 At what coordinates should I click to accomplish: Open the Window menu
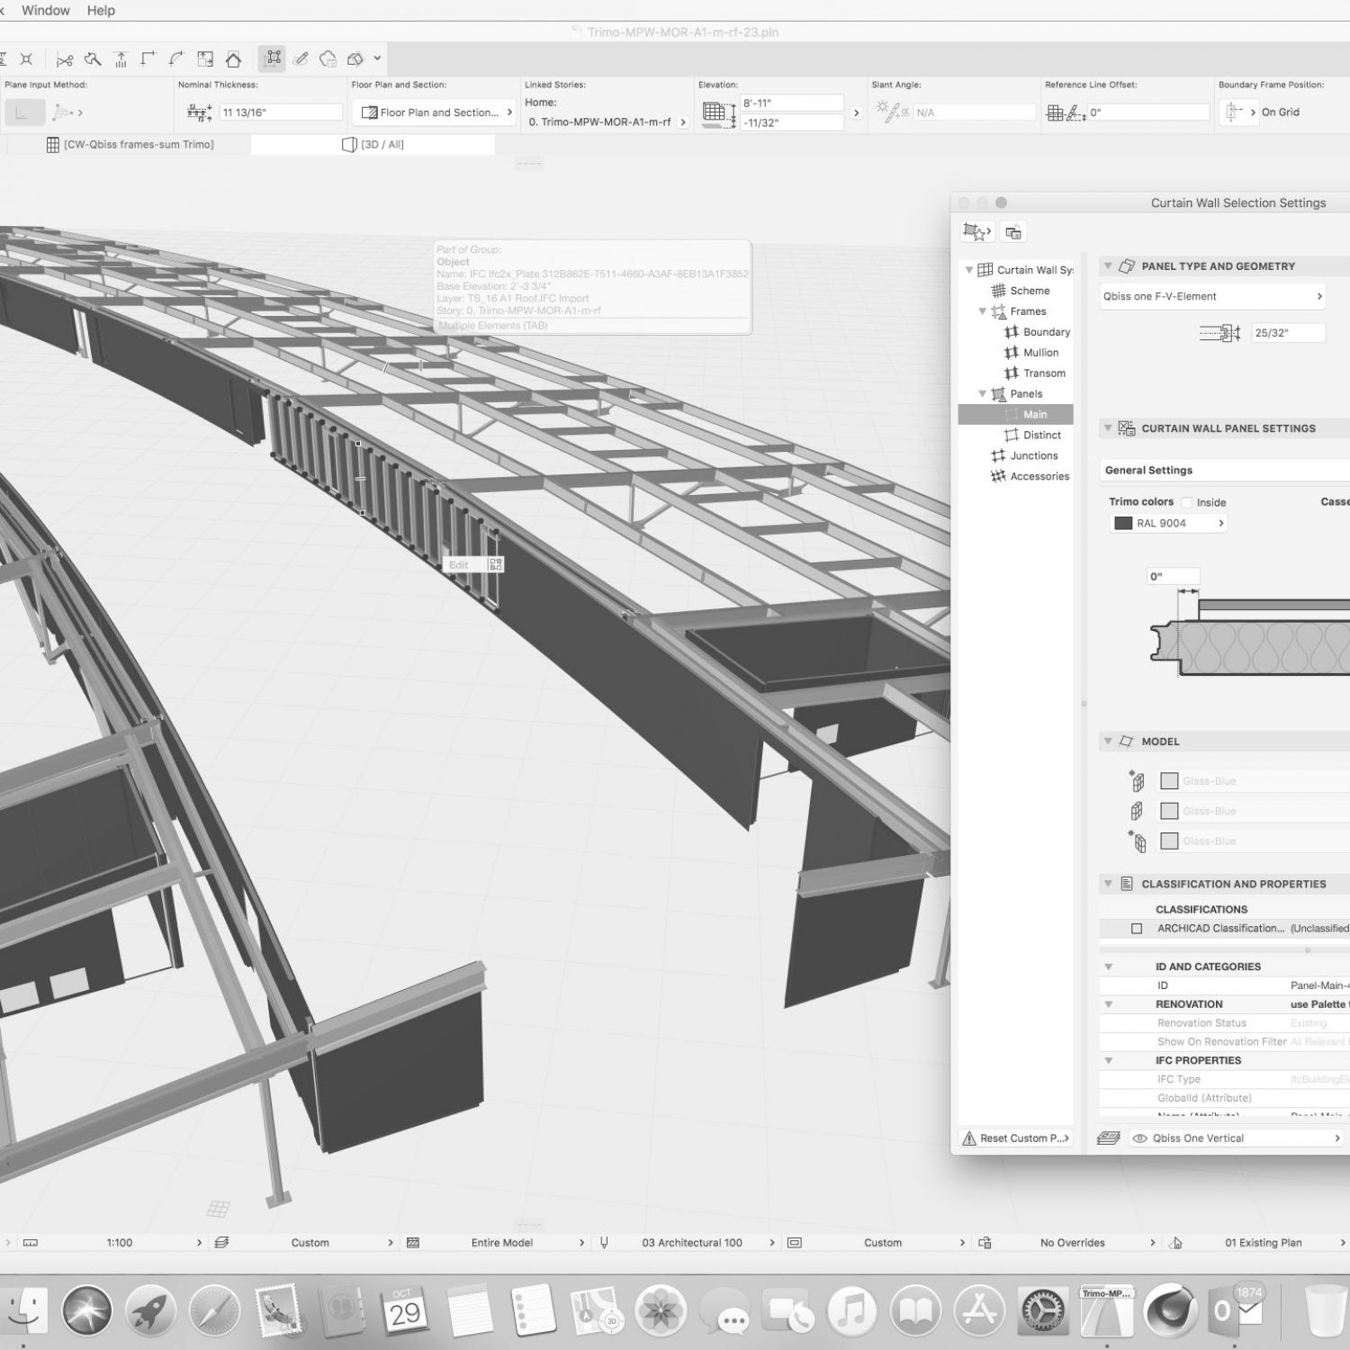[45, 11]
